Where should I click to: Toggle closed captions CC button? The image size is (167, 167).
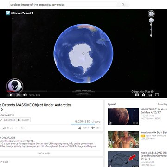(137, 95)
